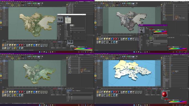Pick orange first material icon in top-left window
The height and width of the screenshot is (106, 189).
[3, 45]
